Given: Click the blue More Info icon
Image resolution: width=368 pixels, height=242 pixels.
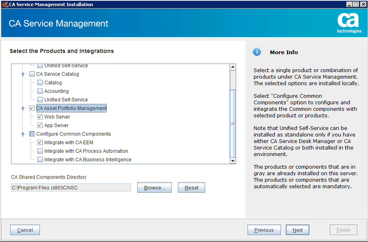Looking at the screenshot, I should (x=257, y=52).
